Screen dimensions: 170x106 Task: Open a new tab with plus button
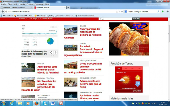(x=68, y=7)
